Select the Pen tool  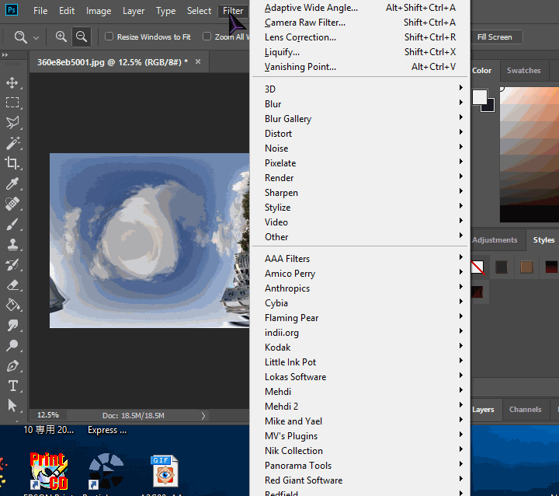[12, 366]
